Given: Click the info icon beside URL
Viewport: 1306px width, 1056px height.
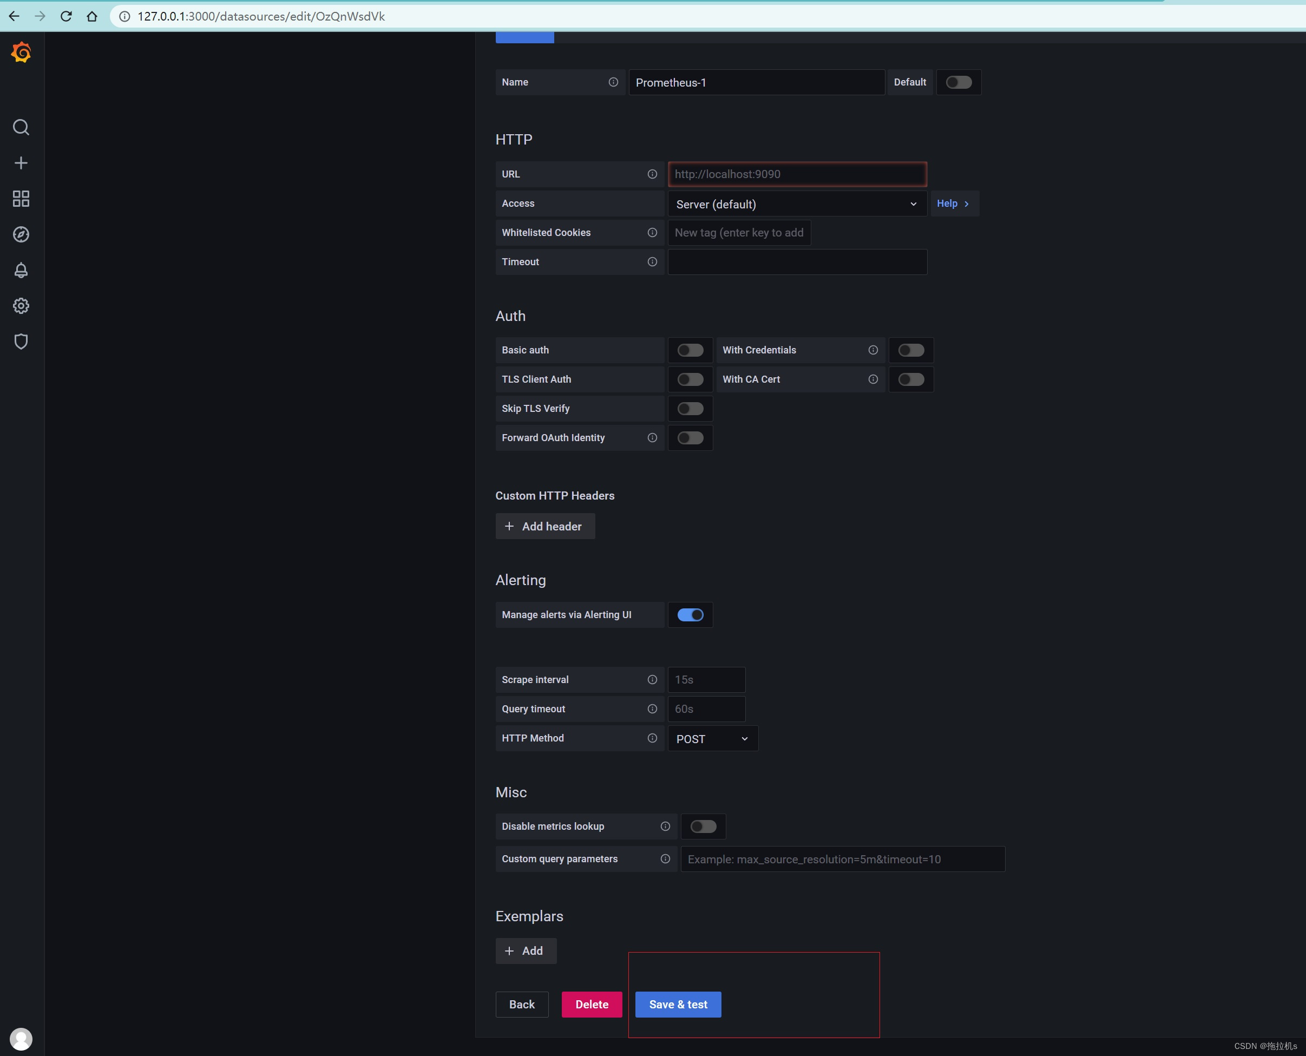Looking at the screenshot, I should (x=652, y=174).
